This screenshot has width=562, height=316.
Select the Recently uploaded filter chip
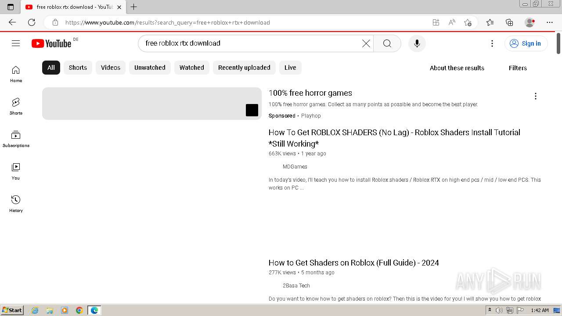(x=244, y=68)
